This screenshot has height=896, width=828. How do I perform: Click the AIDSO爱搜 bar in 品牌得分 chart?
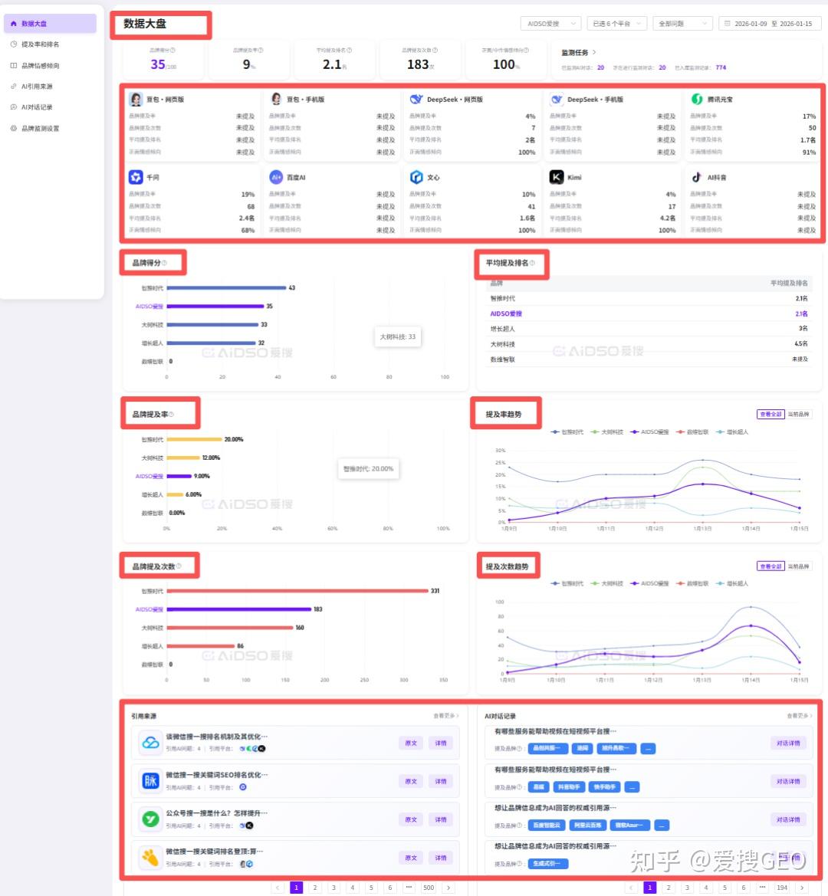tap(215, 307)
